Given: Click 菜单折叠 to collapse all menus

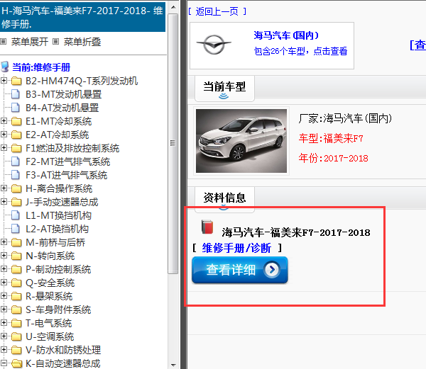Looking at the screenshot, I should pos(82,42).
